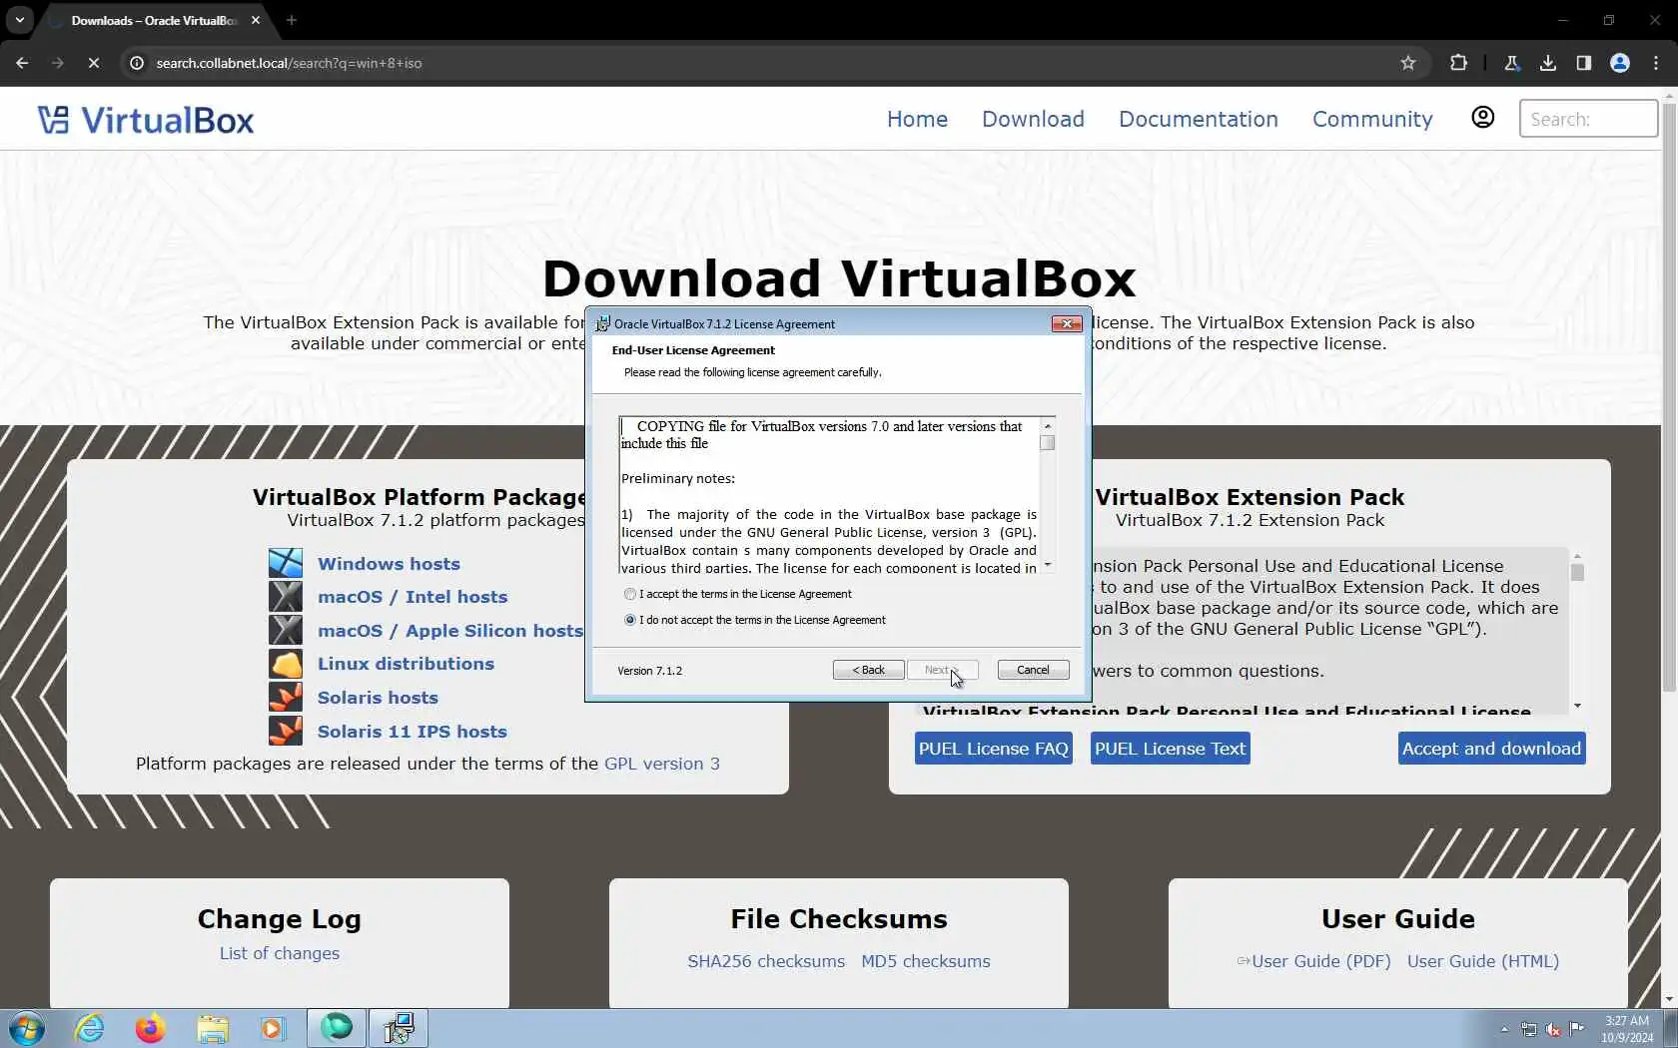Image resolution: width=1678 pixels, height=1048 pixels.
Task: Open the Home navigation item
Action: pos(917,119)
